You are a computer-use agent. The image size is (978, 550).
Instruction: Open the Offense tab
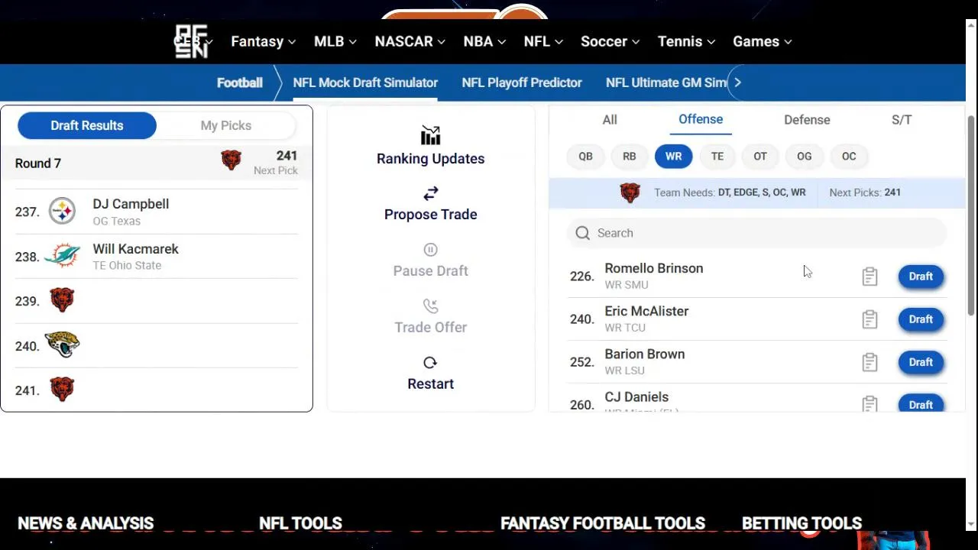pos(701,119)
